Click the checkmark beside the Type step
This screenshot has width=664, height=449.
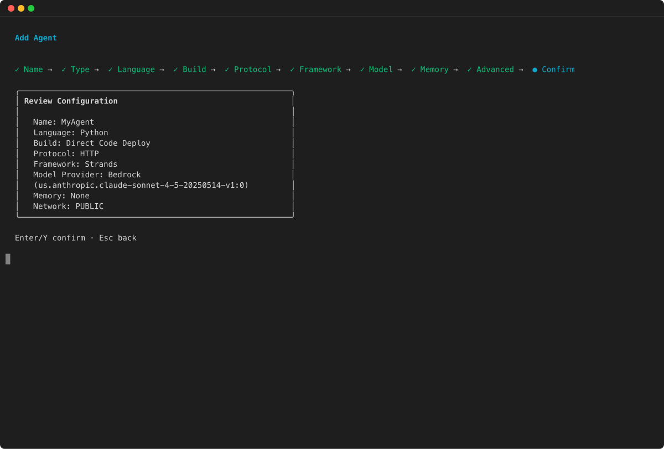coord(63,69)
